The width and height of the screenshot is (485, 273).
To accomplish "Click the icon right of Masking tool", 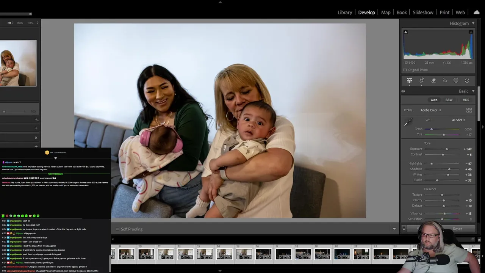I will (x=467, y=80).
